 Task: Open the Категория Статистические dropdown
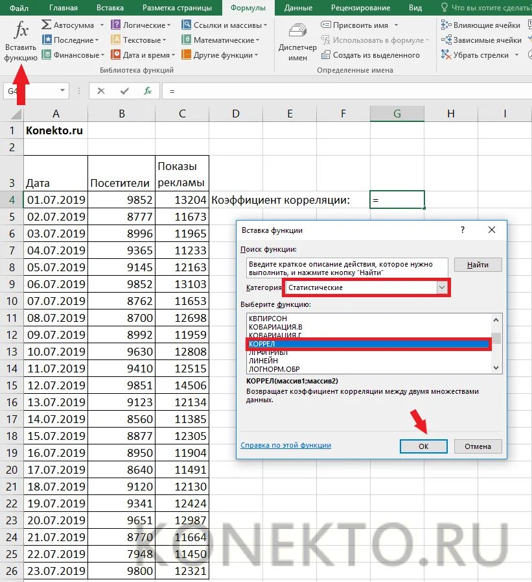coord(441,287)
